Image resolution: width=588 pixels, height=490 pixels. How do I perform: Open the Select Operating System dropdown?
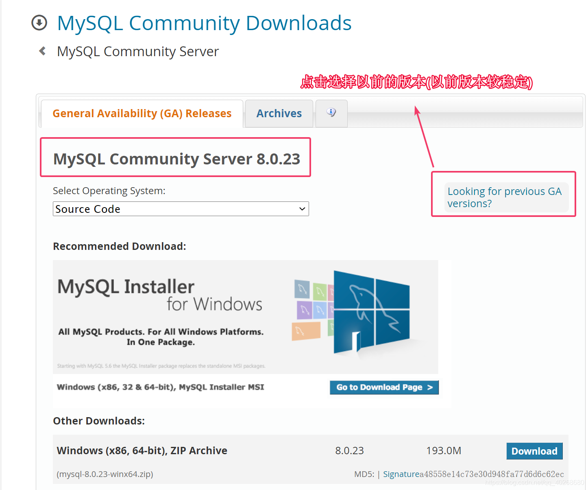tap(181, 209)
